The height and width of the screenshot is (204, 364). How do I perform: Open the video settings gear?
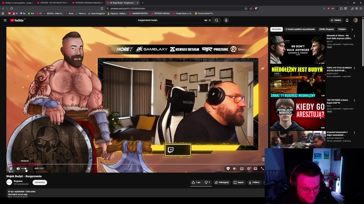[249, 169]
